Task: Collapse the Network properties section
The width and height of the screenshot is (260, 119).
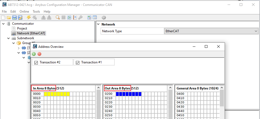Action: pyautogui.click(x=98, y=24)
